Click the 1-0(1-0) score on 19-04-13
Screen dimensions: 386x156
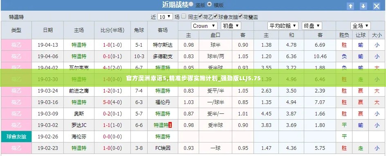coord(112,45)
